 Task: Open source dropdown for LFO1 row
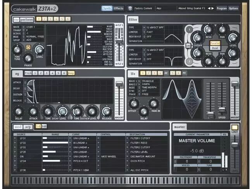coord(15,138)
